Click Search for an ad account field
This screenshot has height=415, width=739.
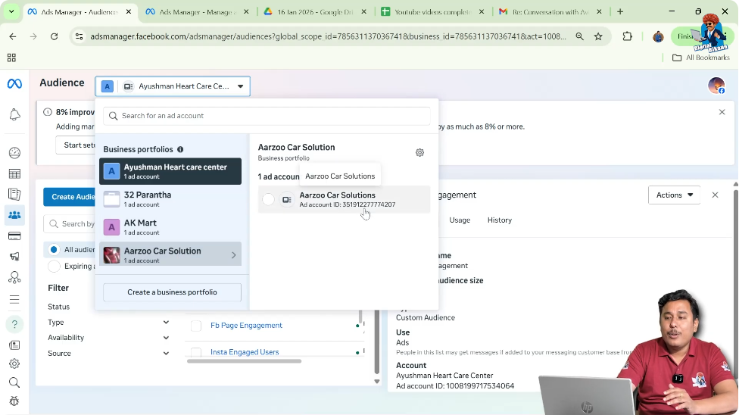click(x=267, y=116)
